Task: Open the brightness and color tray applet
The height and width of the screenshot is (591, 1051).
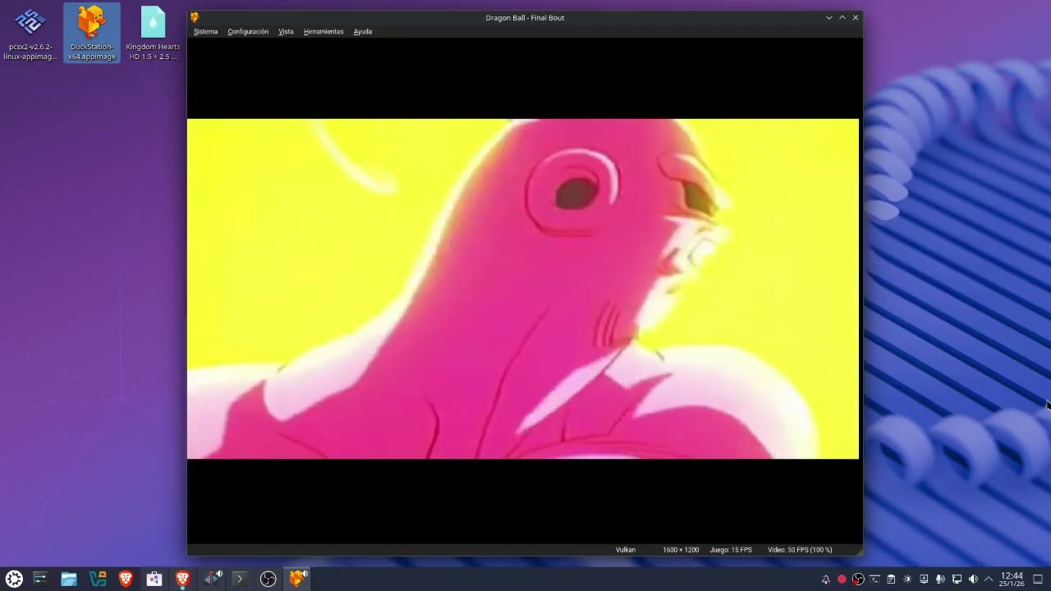Action: click(x=907, y=580)
